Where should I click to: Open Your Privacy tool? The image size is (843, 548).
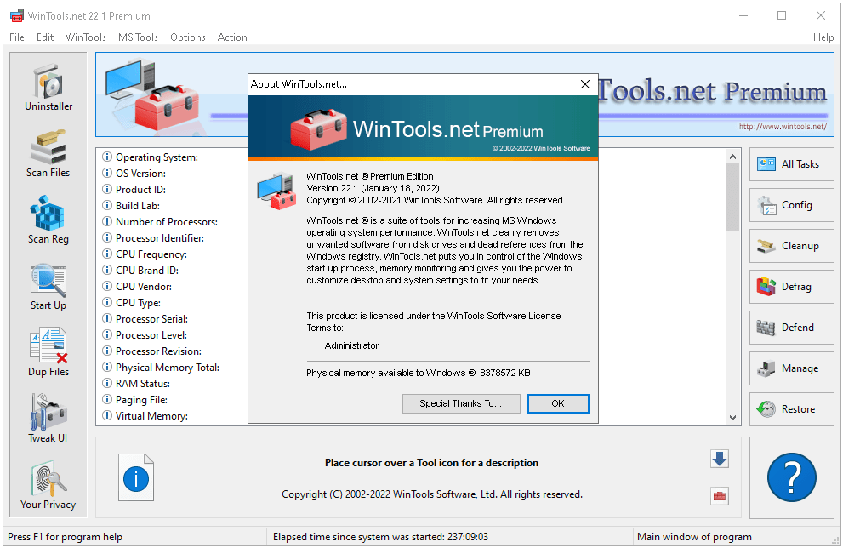pos(48,486)
